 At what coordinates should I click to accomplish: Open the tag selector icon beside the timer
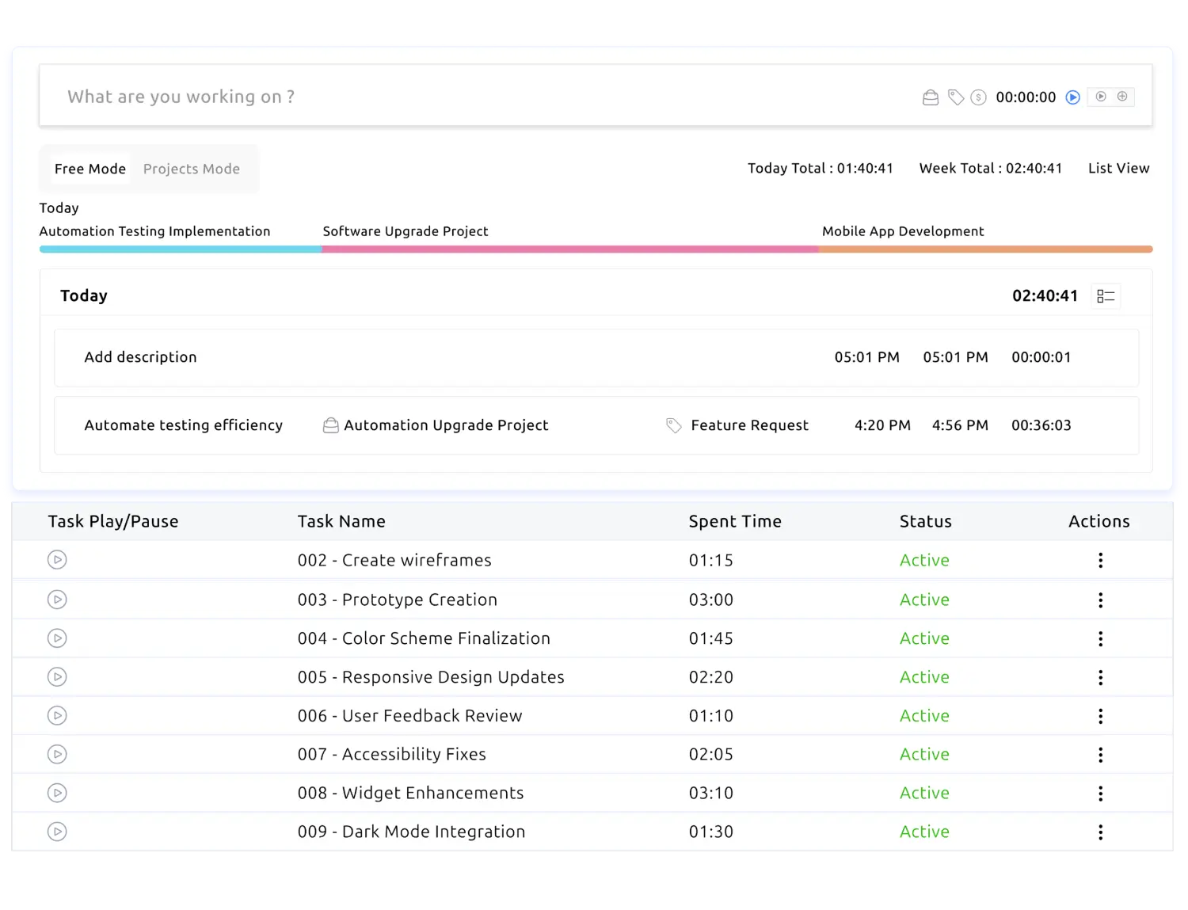coord(954,97)
